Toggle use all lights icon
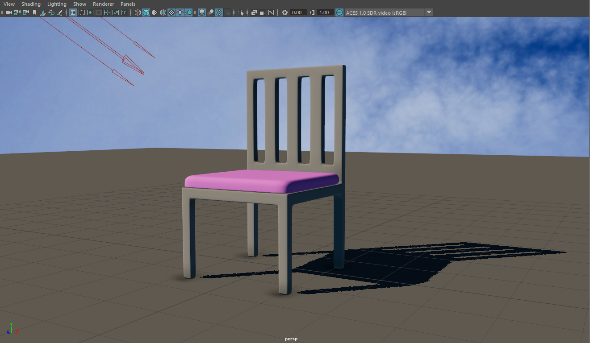The width and height of the screenshot is (590, 343). coord(180,12)
